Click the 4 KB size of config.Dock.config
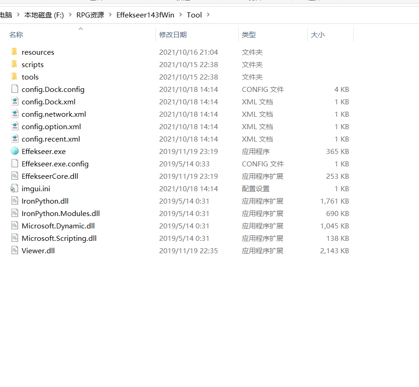 342,90
